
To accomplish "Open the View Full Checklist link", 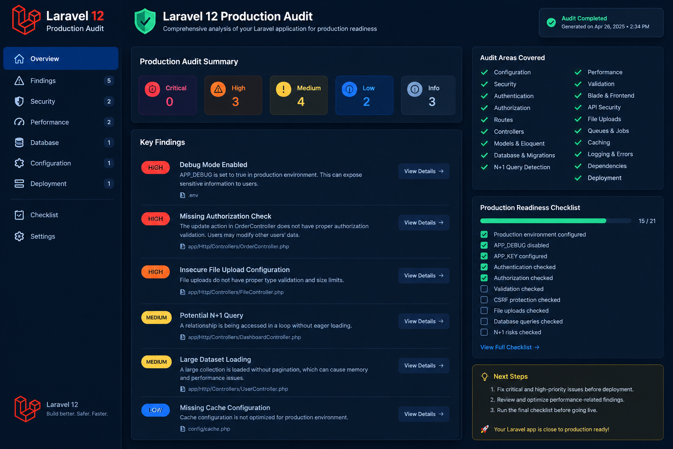I will point(510,347).
